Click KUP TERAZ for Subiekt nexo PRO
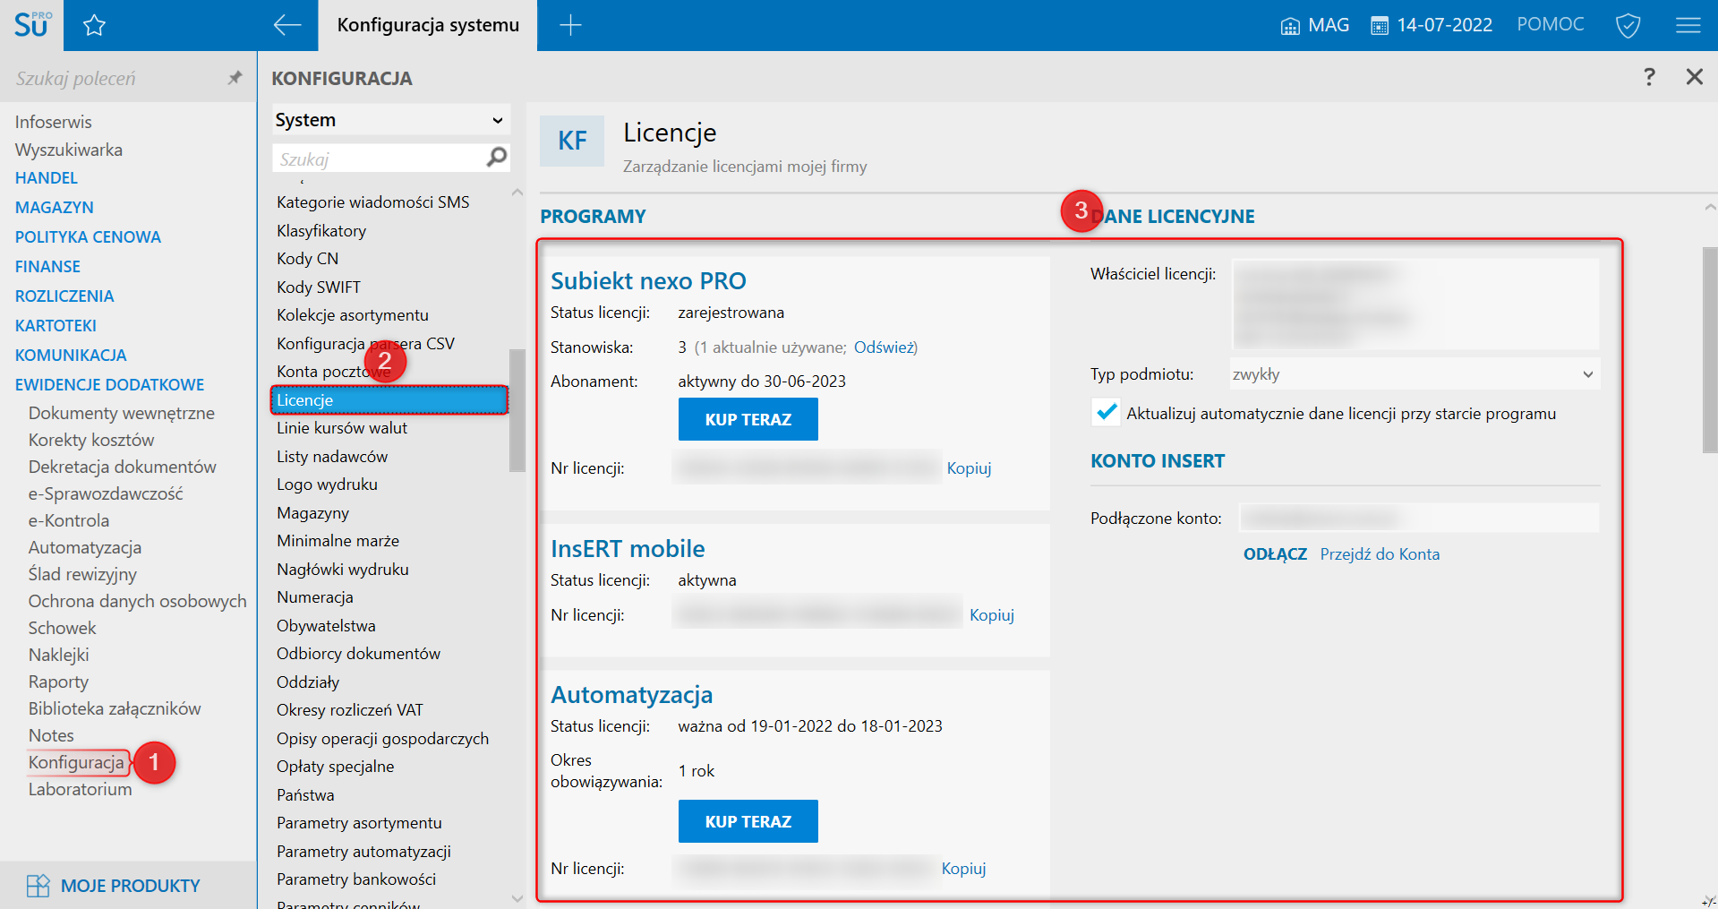This screenshot has width=1718, height=909. point(748,419)
